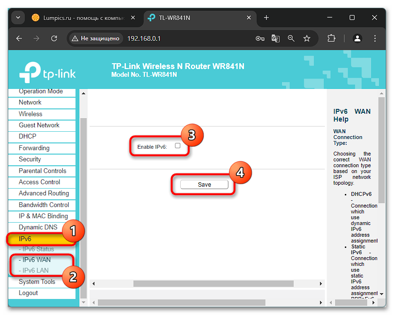Open the Guest Network menu
The image size is (394, 315).
[42, 125]
